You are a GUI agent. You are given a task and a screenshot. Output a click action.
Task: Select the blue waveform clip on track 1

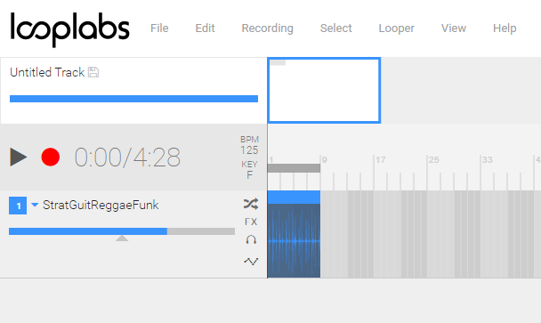[294, 234]
